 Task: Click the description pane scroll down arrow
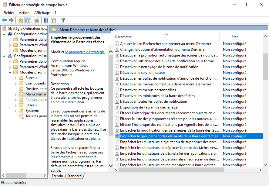point(111,166)
